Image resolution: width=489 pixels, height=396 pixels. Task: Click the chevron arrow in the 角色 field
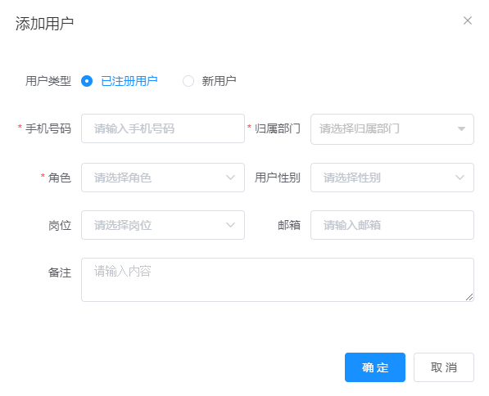230,178
